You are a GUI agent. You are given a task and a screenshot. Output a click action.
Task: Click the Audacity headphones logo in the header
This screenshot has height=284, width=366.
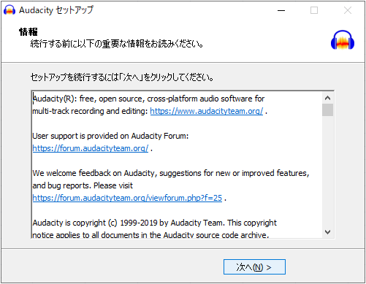click(x=343, y=40)
